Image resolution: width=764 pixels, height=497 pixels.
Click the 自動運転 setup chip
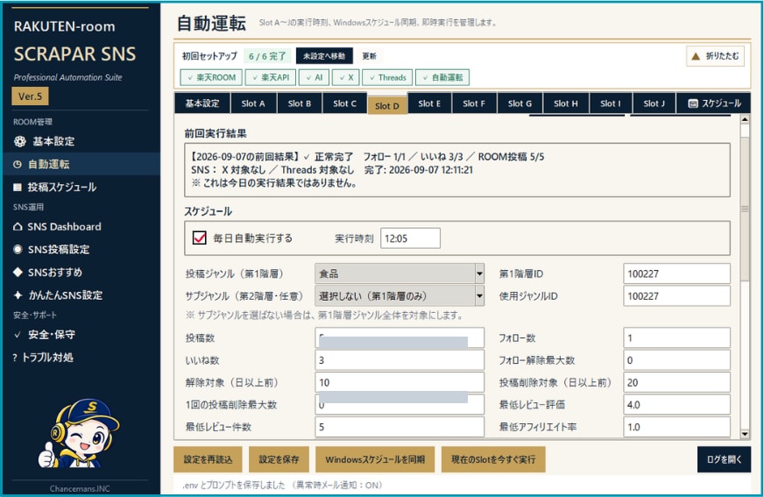click(x=442, y=77)
